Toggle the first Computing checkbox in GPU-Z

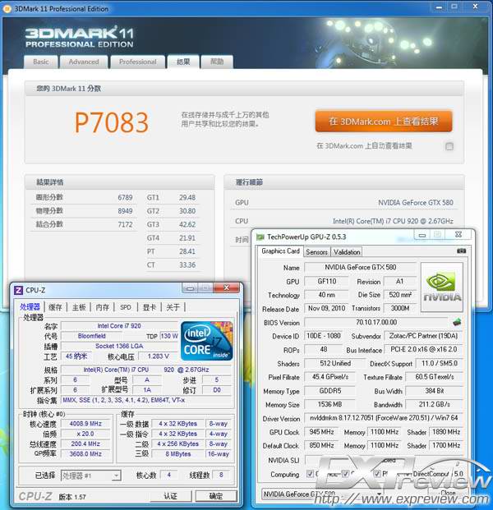pos(308,474)
